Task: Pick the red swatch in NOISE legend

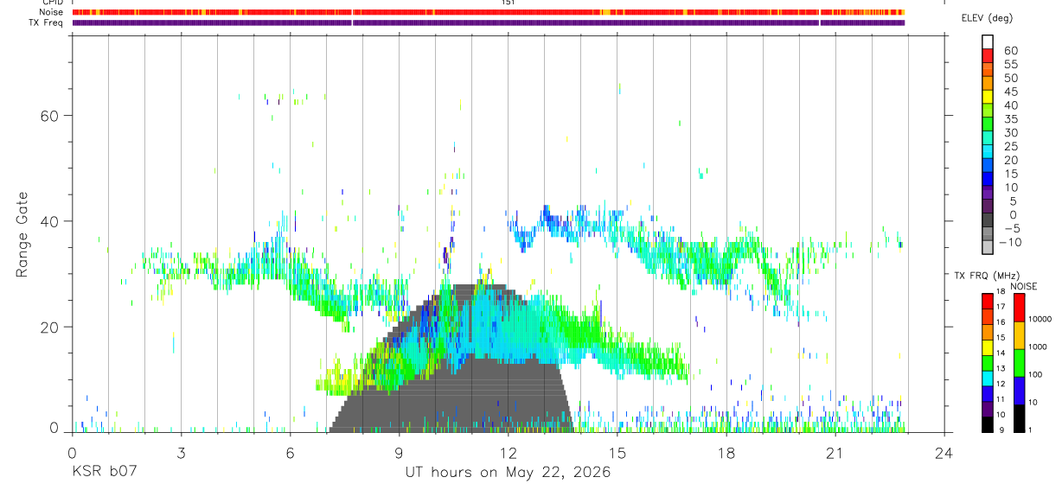Action: [x=1019, y=308]
